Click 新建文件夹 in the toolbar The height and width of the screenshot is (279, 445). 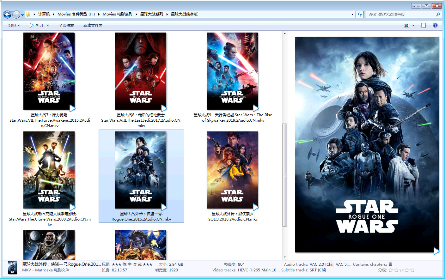point(93,25)
